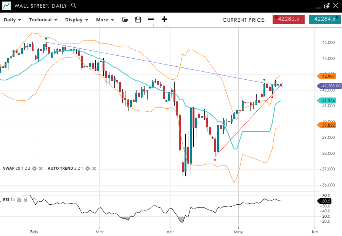Click the red sell price 42280.0
This screenshot has width=342, height=236.
pyautogui.click(x=288, y=19)
